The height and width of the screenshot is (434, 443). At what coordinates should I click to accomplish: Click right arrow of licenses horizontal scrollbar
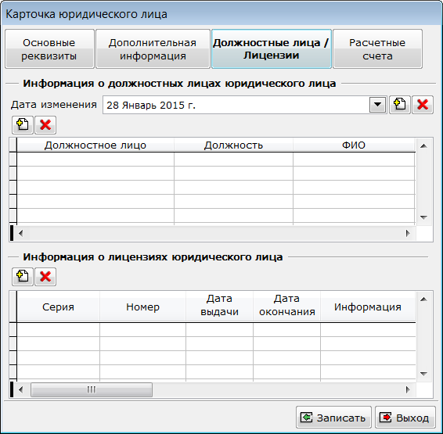(x=408, y=389)
